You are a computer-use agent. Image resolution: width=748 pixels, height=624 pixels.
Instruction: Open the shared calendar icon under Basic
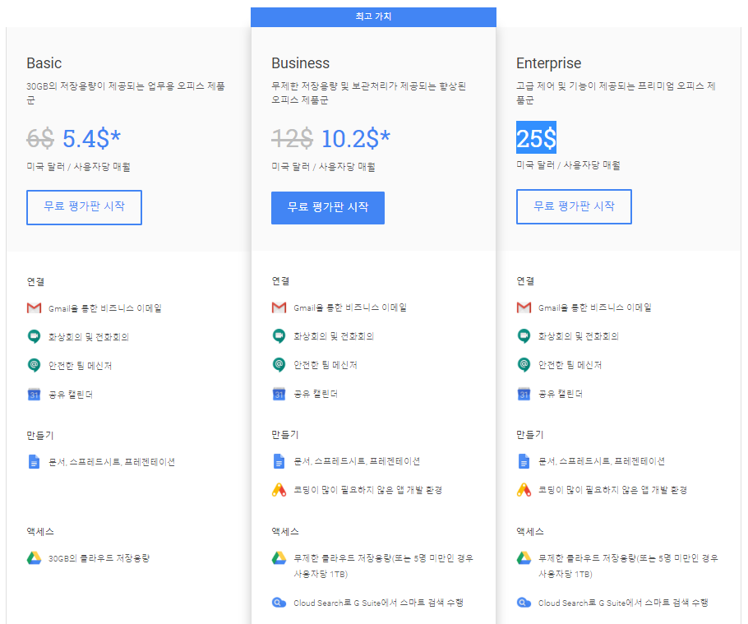(x=34, y=395)
